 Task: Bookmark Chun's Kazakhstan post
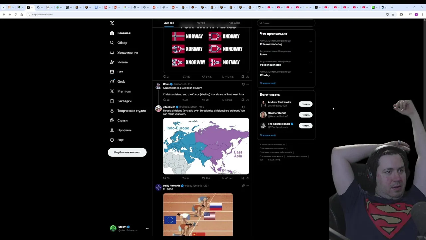tap(242, 100)
